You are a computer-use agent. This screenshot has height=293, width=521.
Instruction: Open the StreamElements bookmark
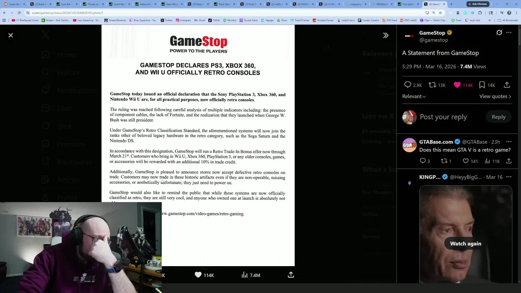coord(115,20)
